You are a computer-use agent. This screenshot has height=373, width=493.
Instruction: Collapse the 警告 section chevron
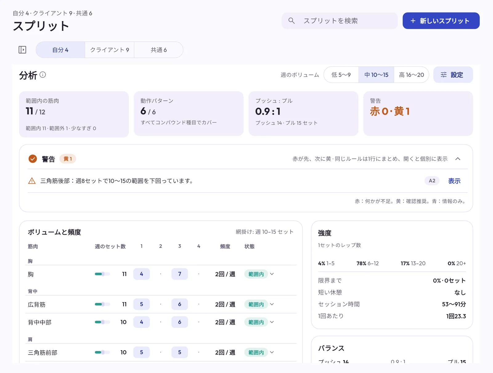click(x=458, y=159)
